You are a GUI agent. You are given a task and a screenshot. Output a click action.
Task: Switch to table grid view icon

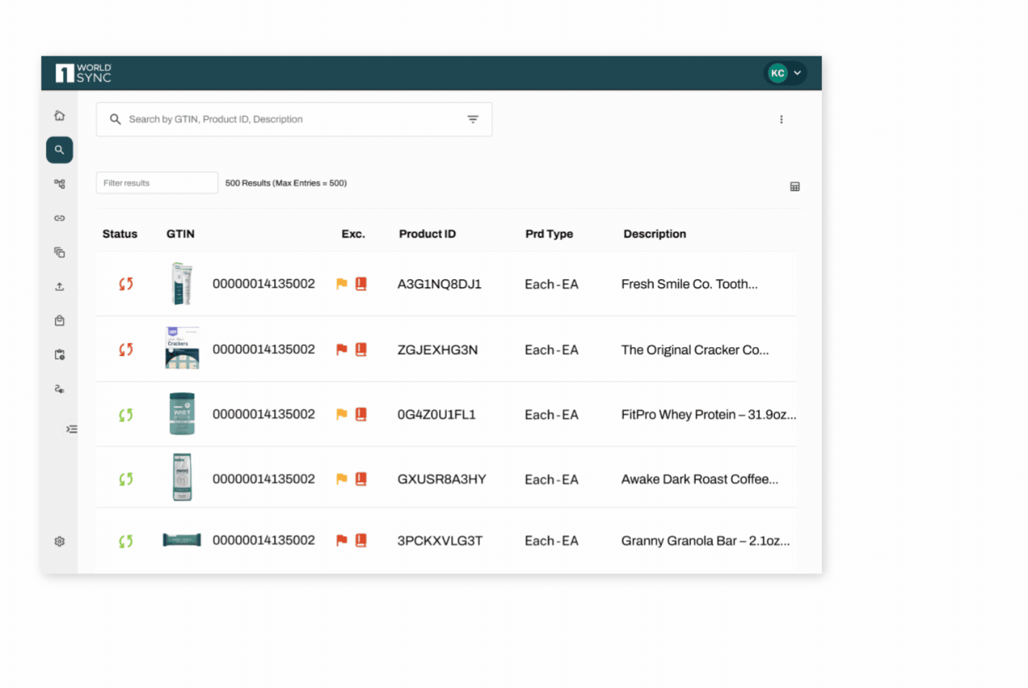(x=795, y=186)
